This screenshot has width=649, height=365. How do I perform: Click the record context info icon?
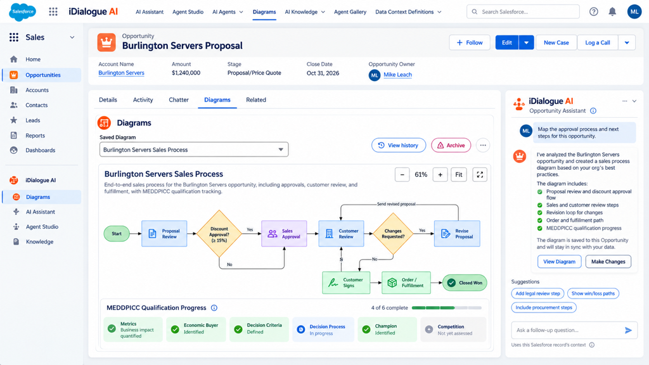click(592, 345)
